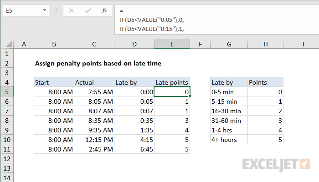This screenshot has width=319, height=182.
Task: Select Points cell for 4+ hours
Action: point(266,140)
